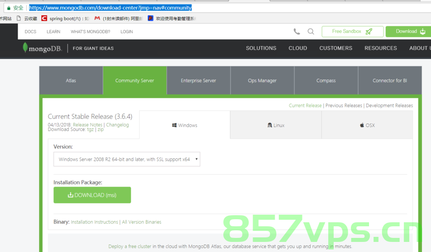Click the top Download button
The width and height of the screenshot is (431, 252).
point(409,32)
